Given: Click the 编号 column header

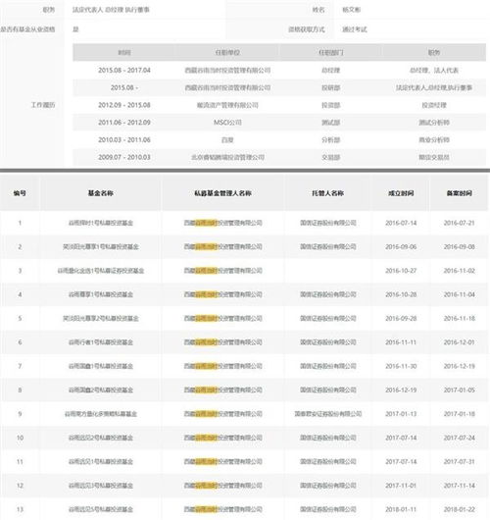Looking at the screenshot, I should (20, 193).
